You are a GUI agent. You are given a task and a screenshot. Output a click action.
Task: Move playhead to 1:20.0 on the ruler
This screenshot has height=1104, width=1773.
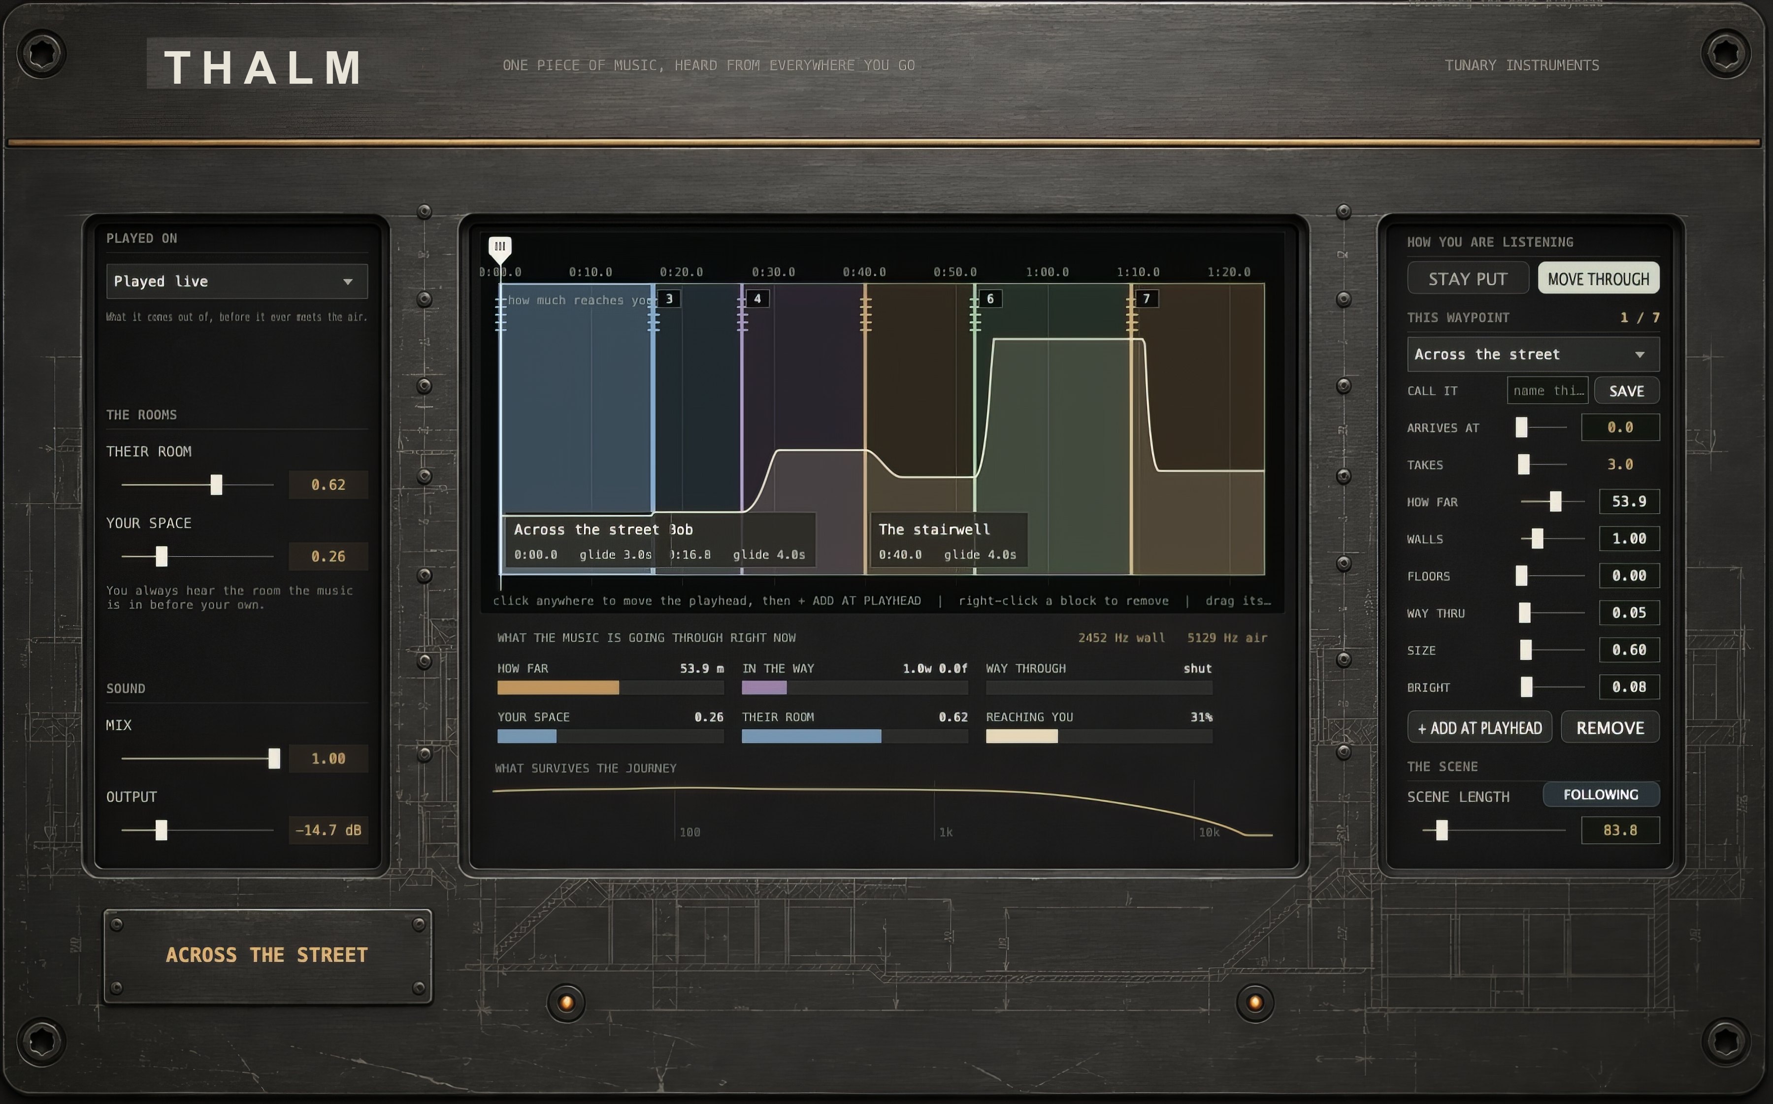pos(1228,272)
